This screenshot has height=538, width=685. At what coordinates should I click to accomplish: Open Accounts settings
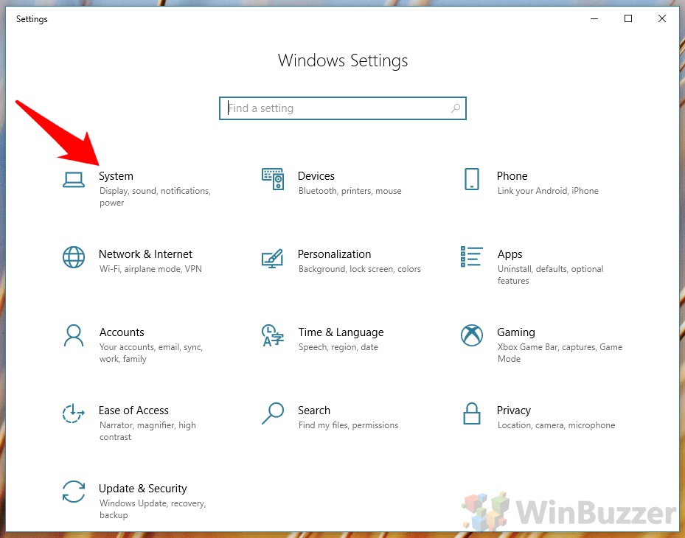click(122, 332)
